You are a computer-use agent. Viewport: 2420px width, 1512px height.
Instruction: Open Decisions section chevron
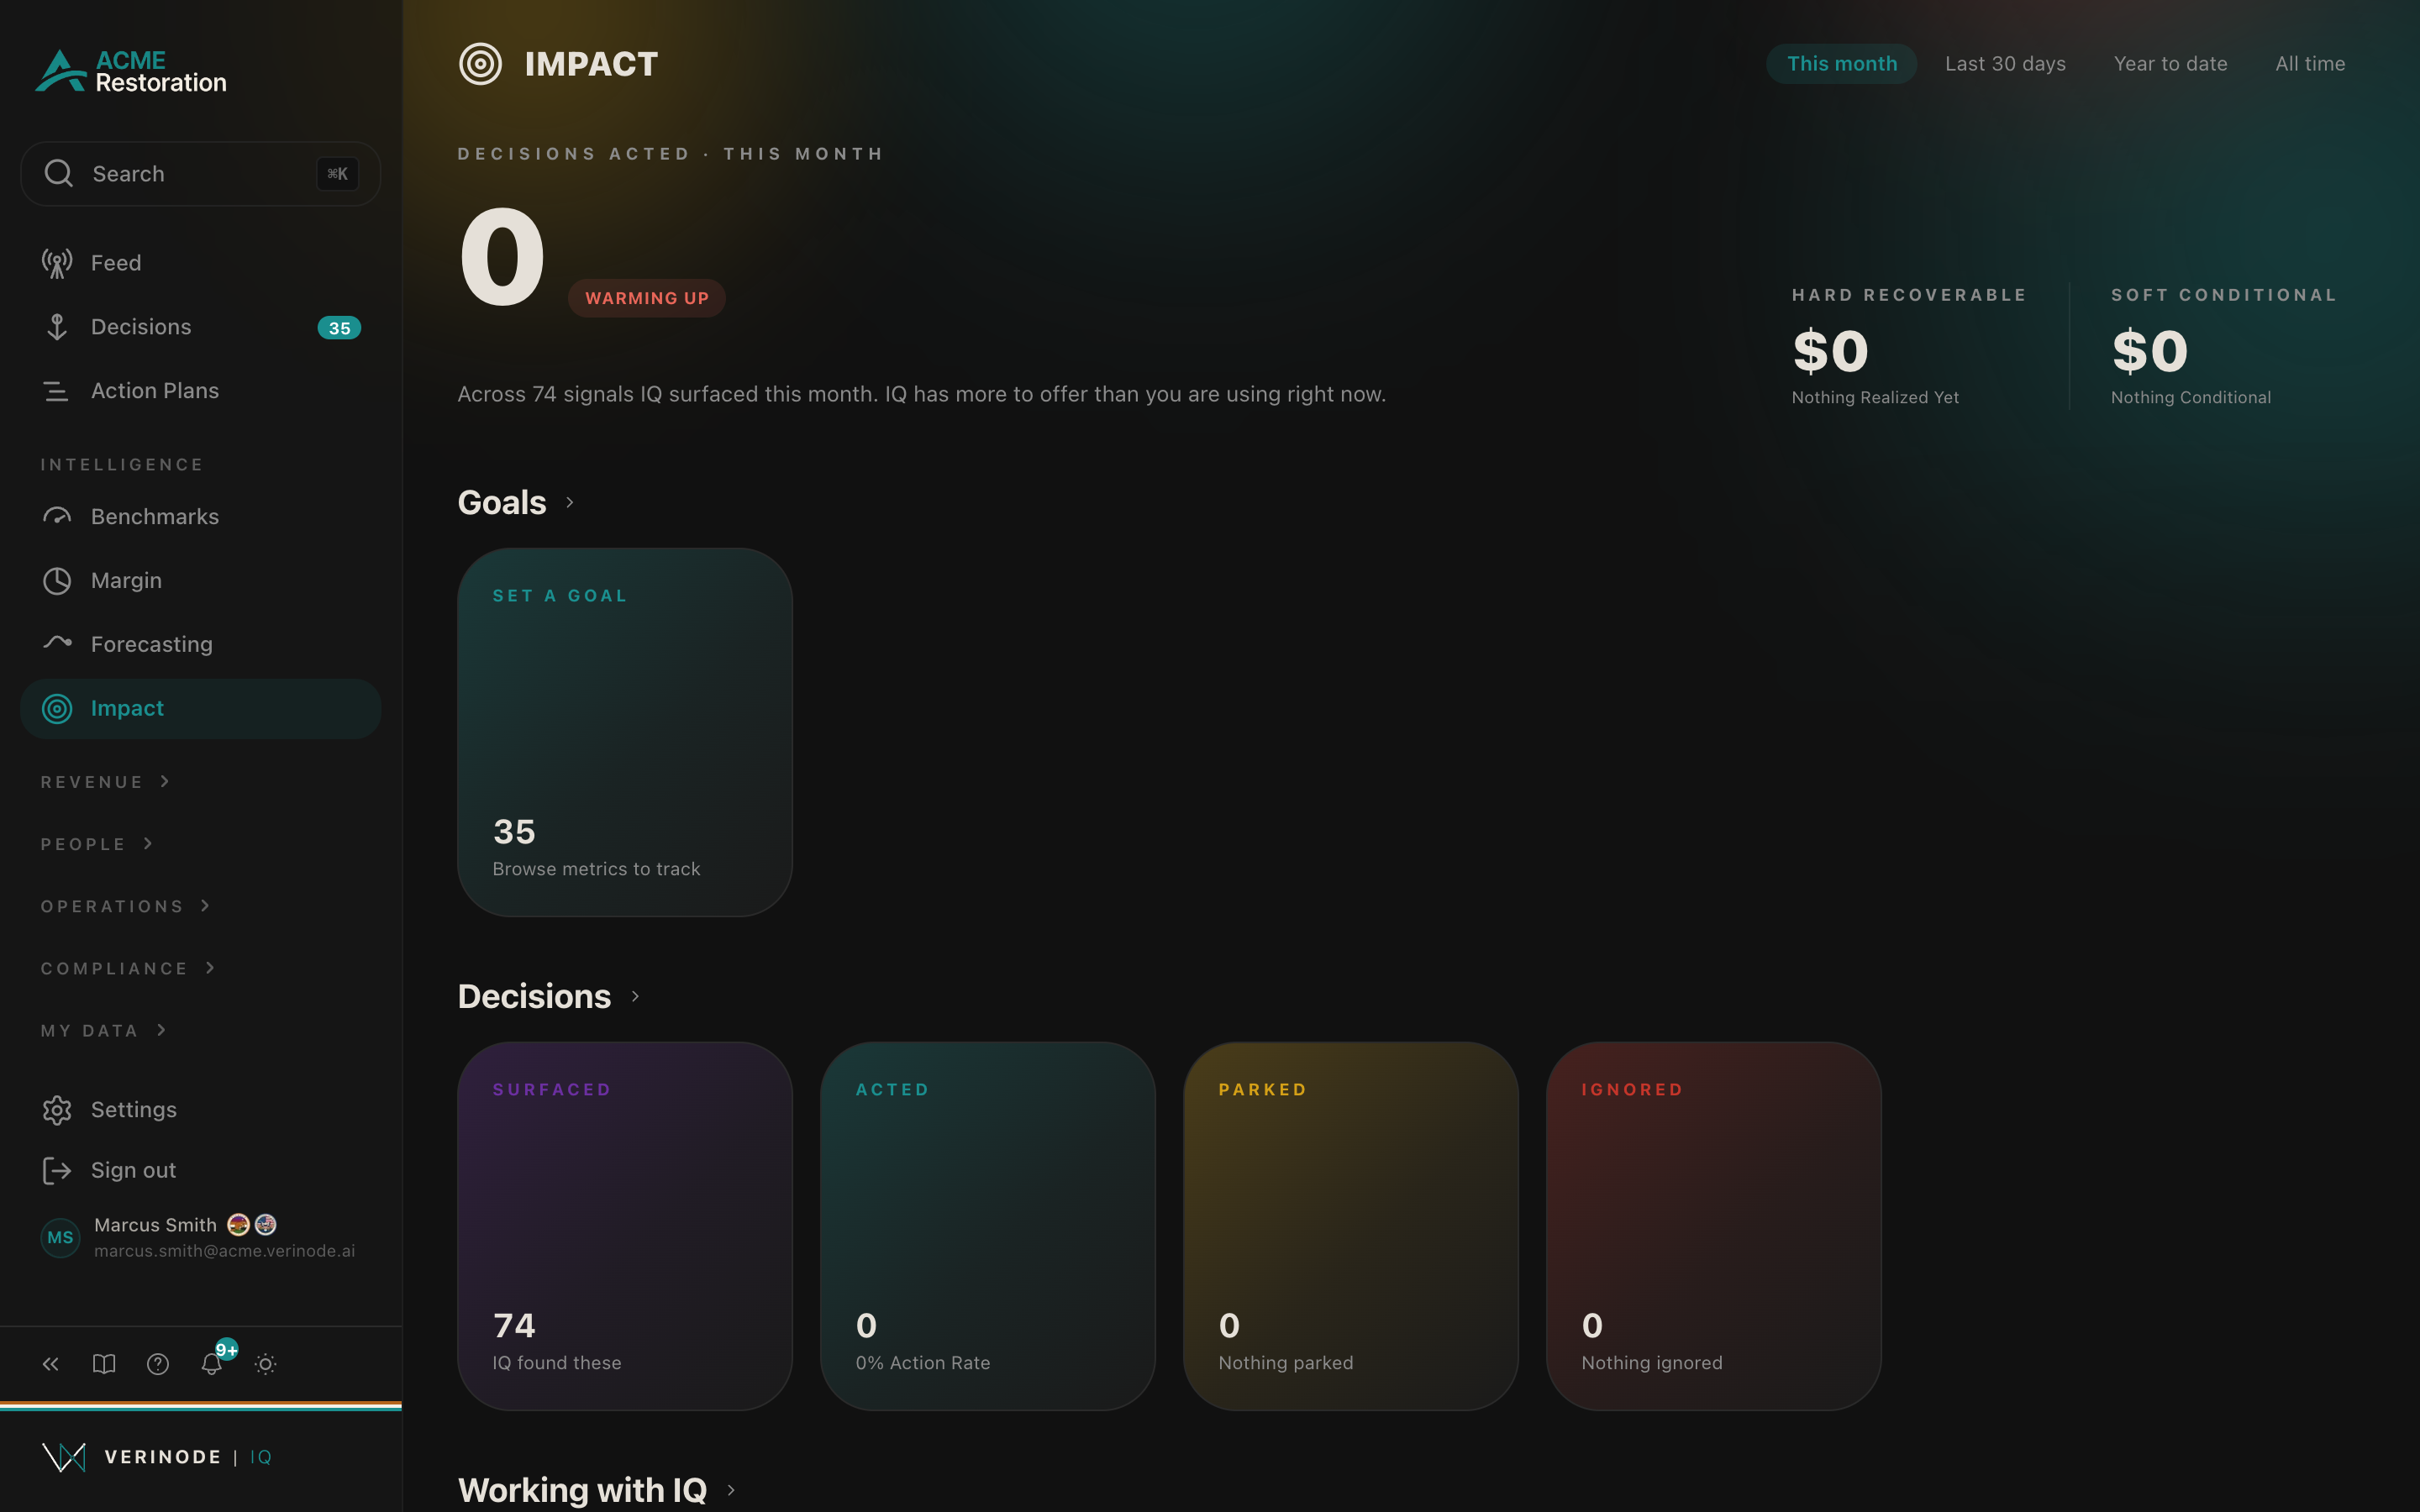click(x=635, y=996)
